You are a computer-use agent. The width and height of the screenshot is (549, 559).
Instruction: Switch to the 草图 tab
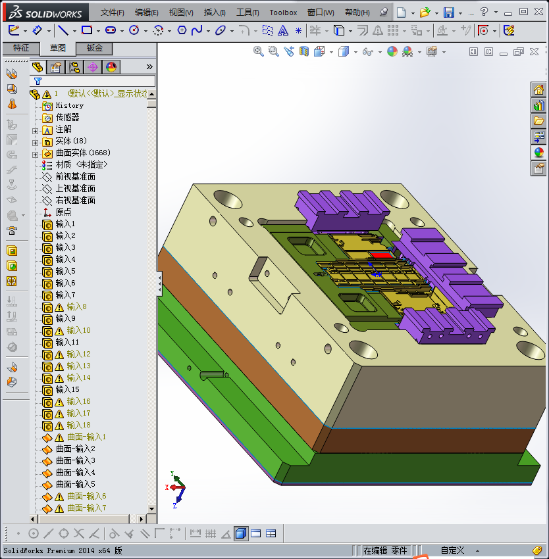pyautogui.click(x=57, y=48)
